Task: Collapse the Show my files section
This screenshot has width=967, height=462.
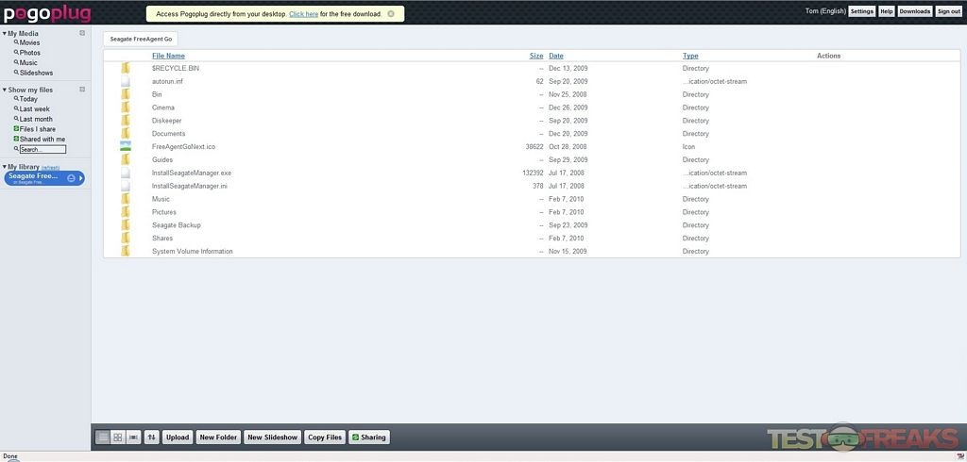Action: point(5,91)
